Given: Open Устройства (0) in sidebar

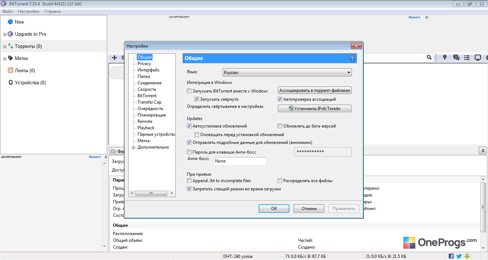Looking at the screenshot, I should pos(30,83).
